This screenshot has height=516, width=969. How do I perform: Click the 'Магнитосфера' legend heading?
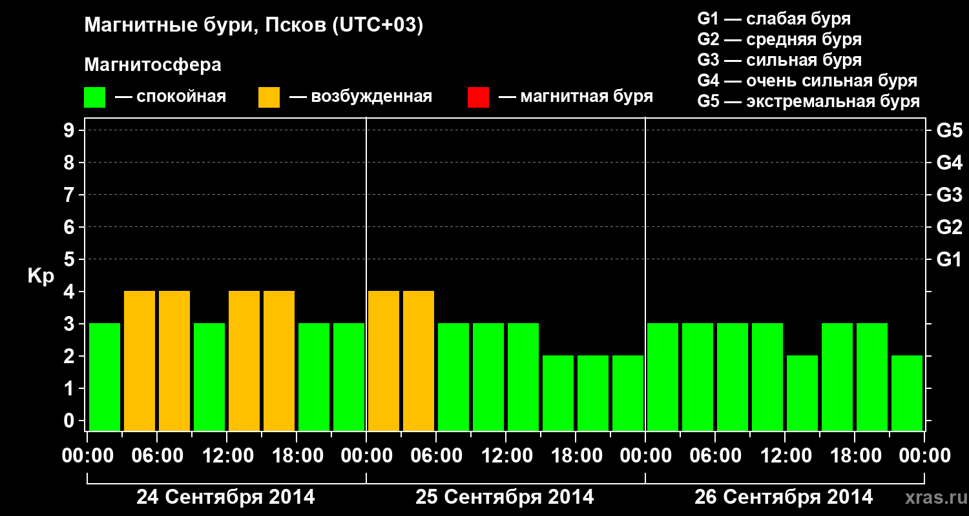click(x=152, y=65)
